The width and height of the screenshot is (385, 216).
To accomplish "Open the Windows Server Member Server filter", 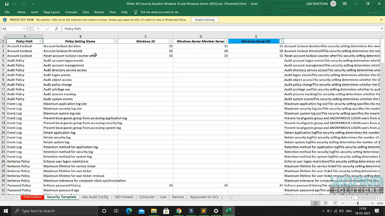I will 226,41.
